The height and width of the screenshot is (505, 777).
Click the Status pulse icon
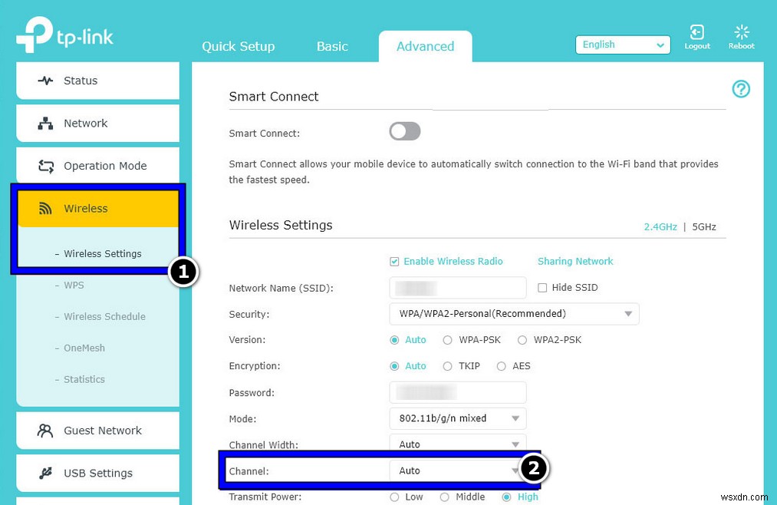[45, 81]
